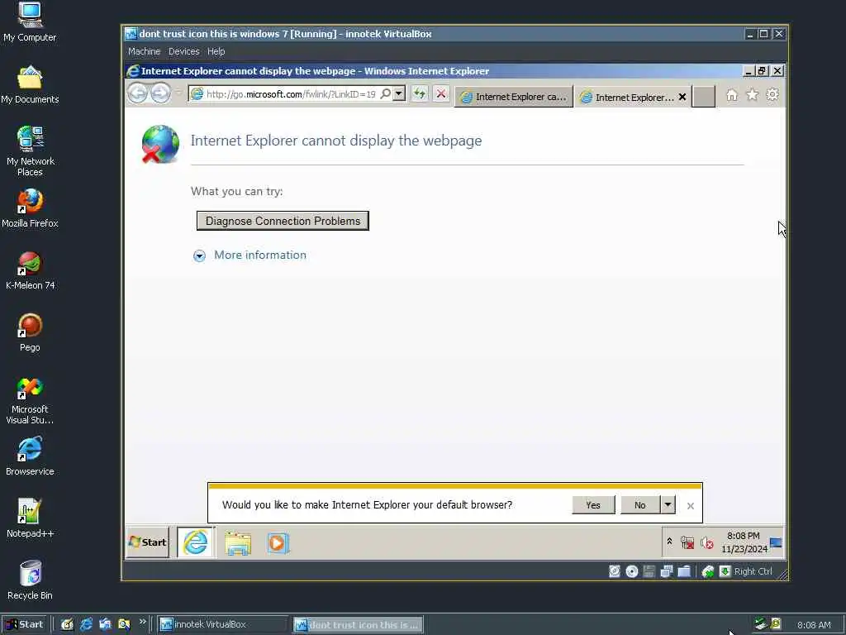This screenshot has height=635, width=846.
Task: Open guest clock showing 8:08 PM
Action: tap(744, 542)
